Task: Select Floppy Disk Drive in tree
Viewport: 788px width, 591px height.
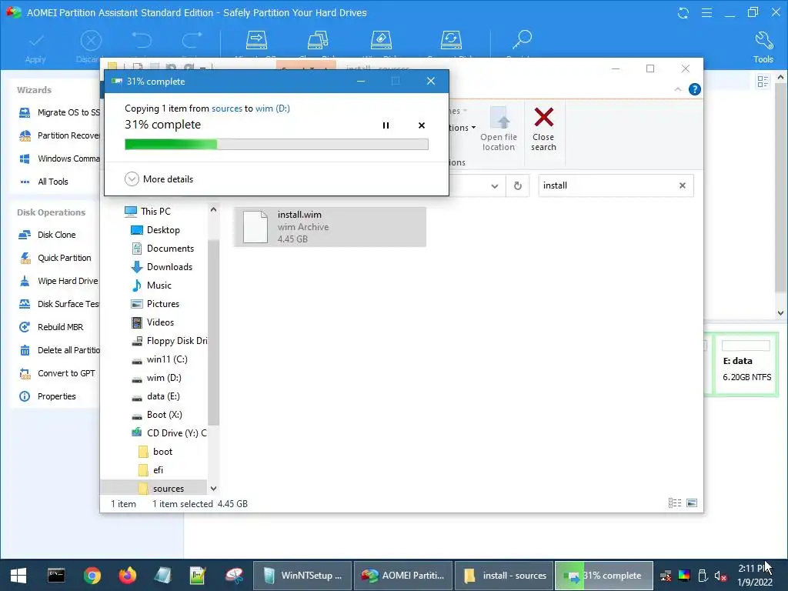Action: pyautogui.click(x=169, y=341)
